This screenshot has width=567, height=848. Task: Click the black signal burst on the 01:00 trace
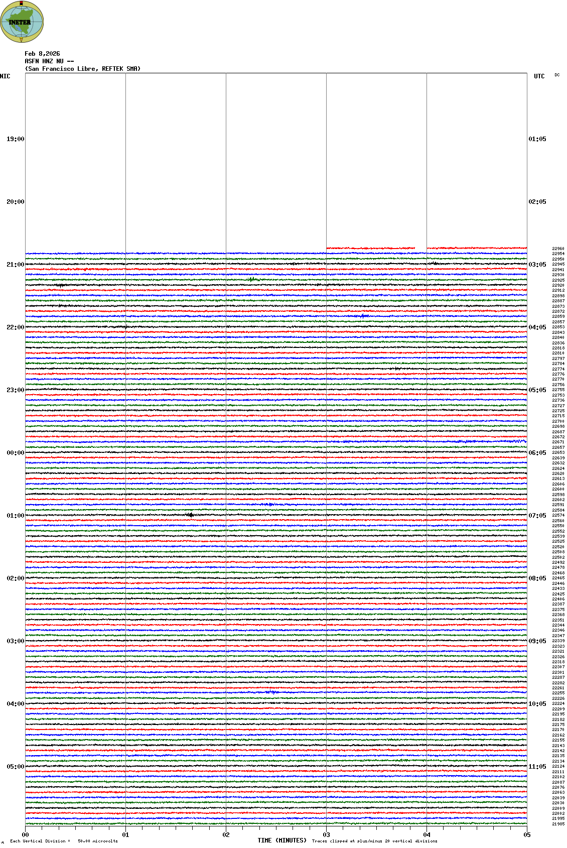[190, 515]
